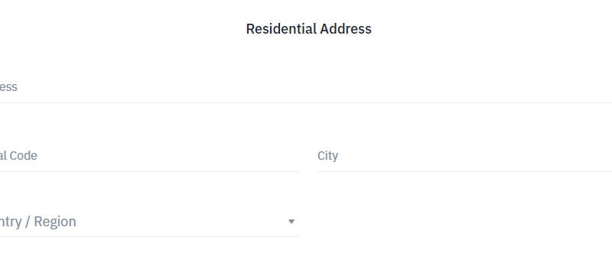Choose a country via the Region combo box
Image resolution: width=612 pixels, height=276 pixels.
tap(150, 222)
